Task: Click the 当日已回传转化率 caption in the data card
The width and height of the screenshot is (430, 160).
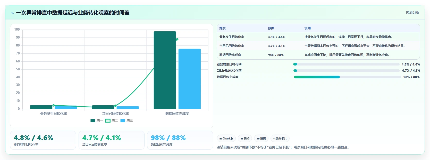Action: [x=95, y=145]
